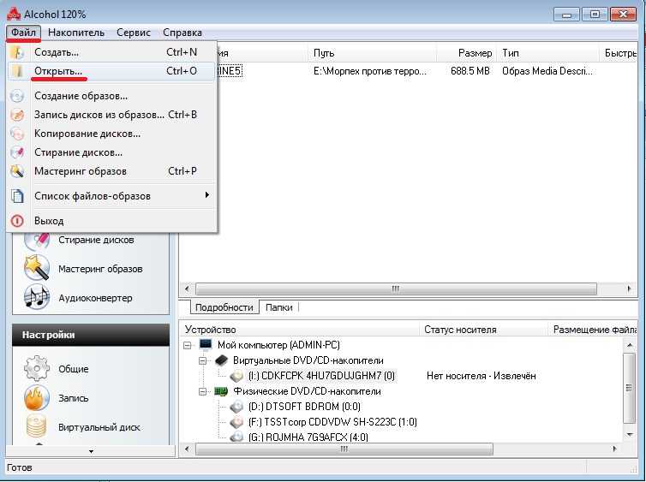This screenshot has height=482, width=646.
Task: Click device list vertical scrollbar down arrow
Action: pos(630,434)
